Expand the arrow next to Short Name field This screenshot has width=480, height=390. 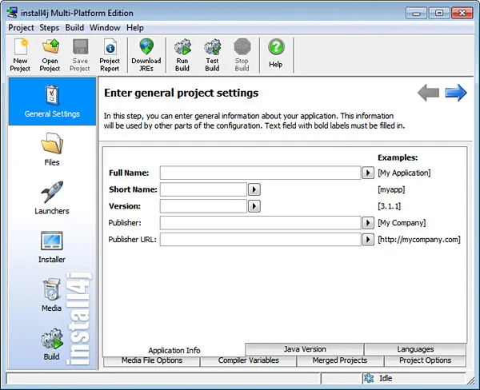click(254, 189)
